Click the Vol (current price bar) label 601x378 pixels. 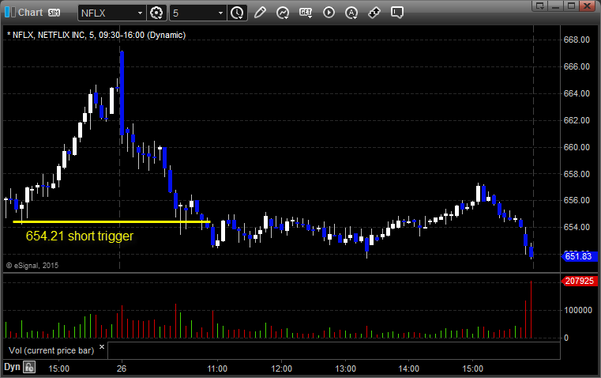(51, 350)
